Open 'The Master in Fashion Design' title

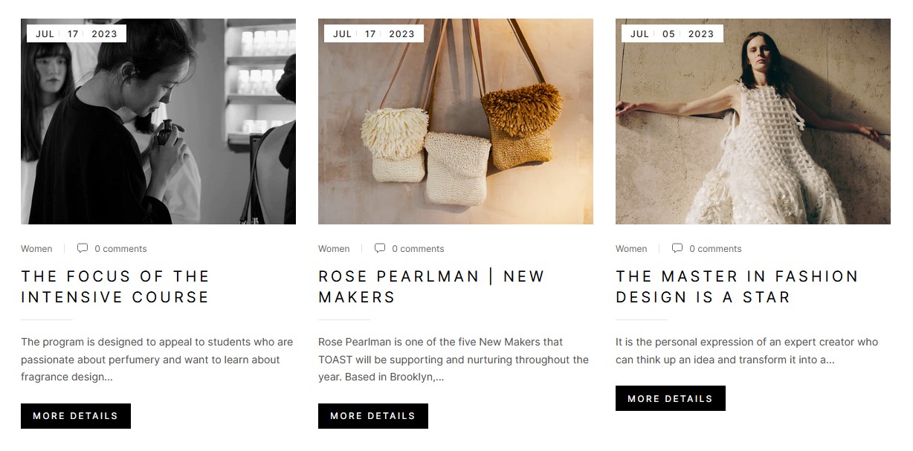[x=737, y=287]
